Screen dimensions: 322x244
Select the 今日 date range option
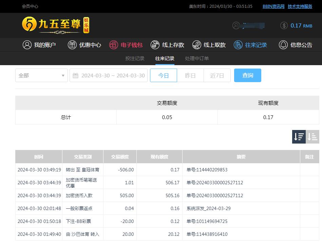tap(164, 75)
